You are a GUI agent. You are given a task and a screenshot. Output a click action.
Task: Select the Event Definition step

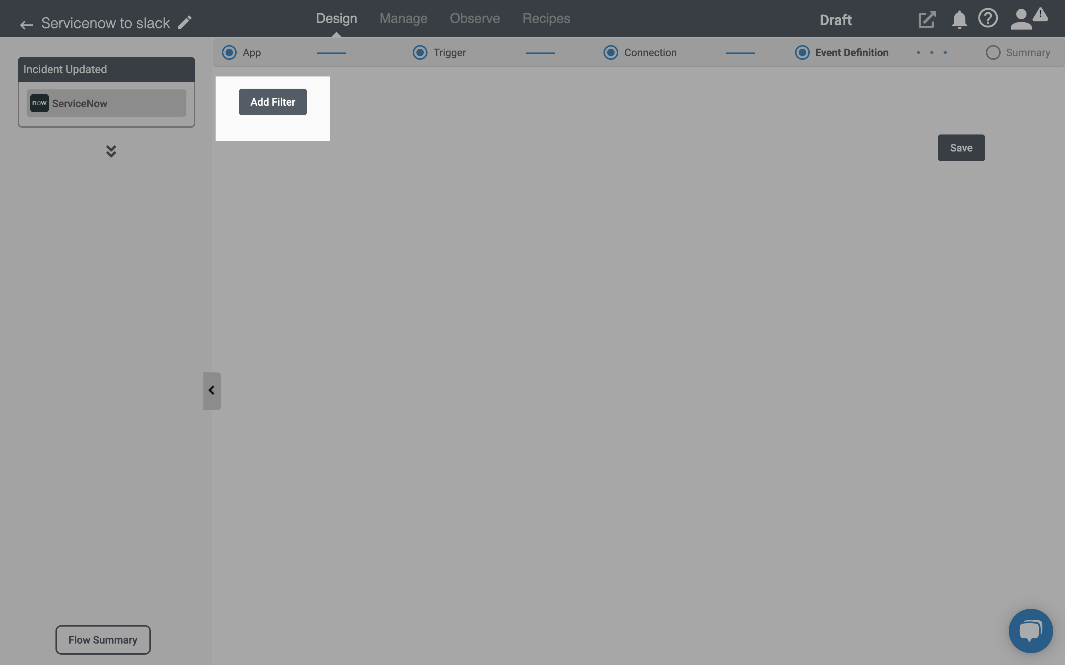[x=841, y=52]
